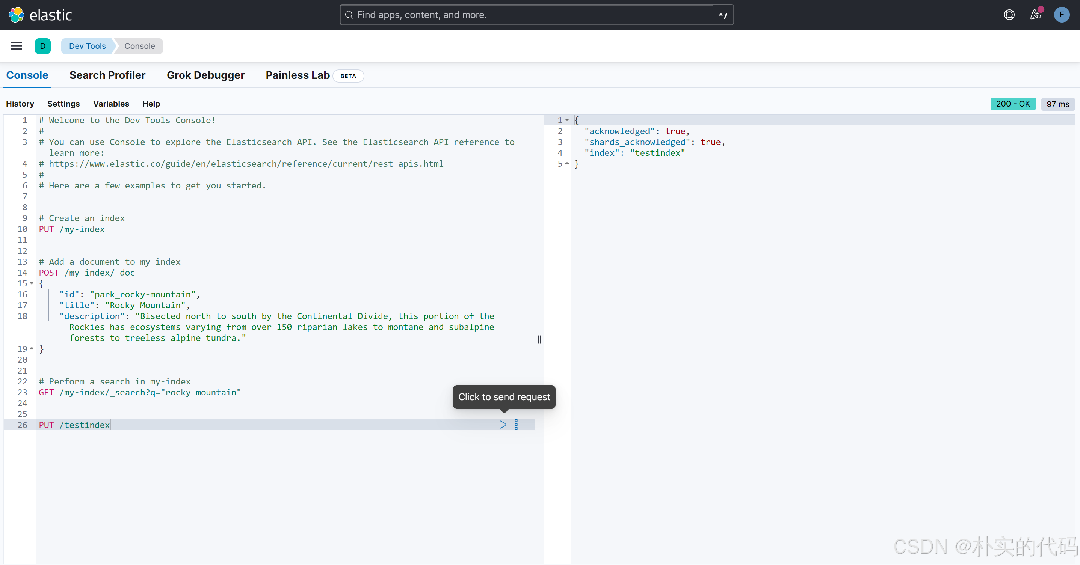This screenshot has height=565, width=1080.
Task: Click the PUT /testindex request line
Action: [x=74, y=425]
